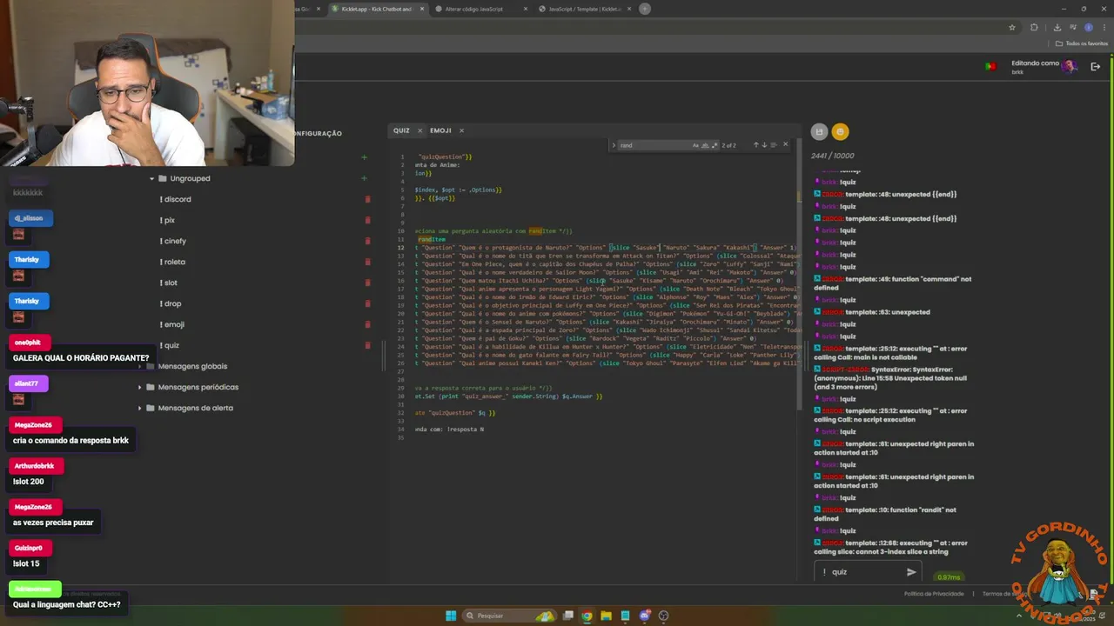1114x626 pixels.
Task: Open the !pix command
Action: point(167,220)
